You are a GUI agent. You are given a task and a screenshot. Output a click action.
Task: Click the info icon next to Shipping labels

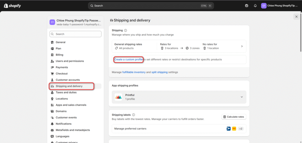[134, 115]
